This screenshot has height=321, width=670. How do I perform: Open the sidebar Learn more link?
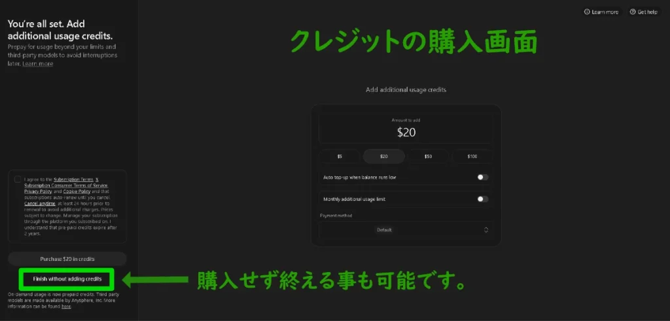37,63
